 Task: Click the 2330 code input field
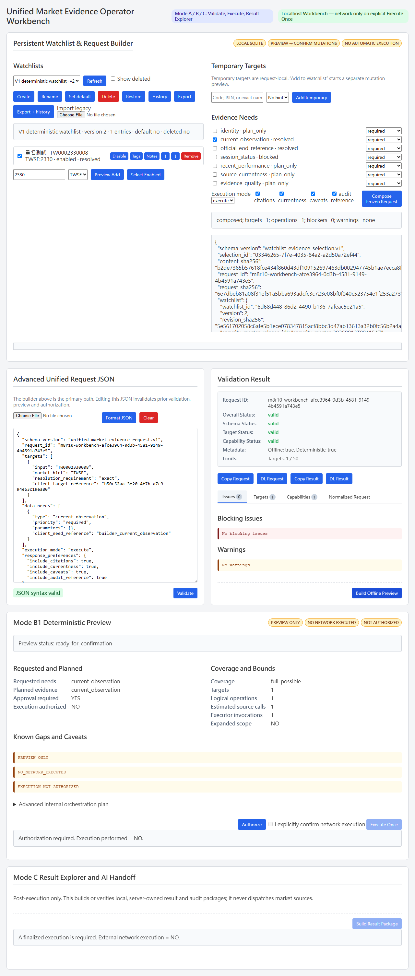(x=39, y=175)
